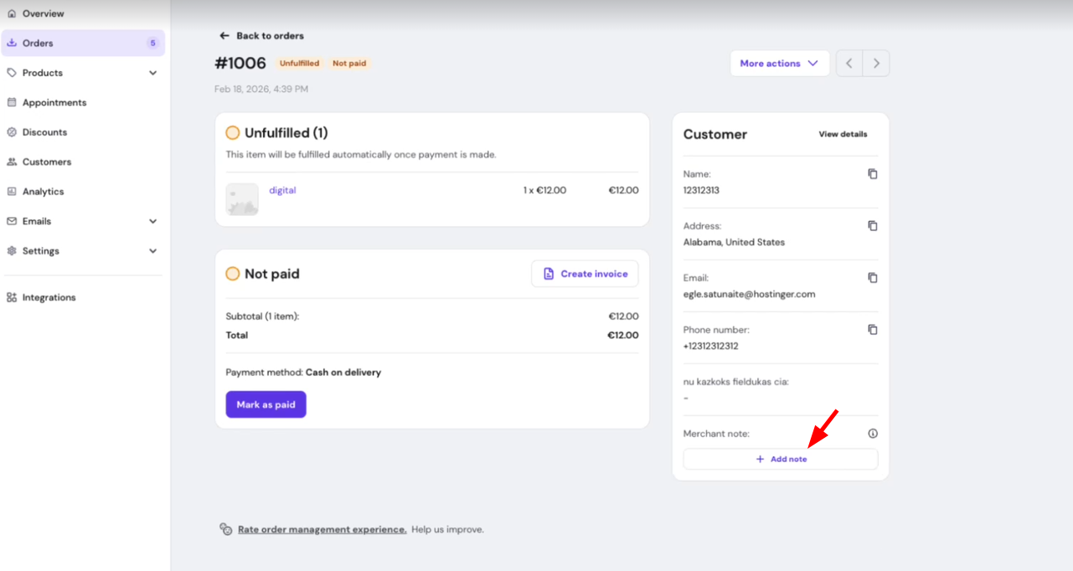Copy the customer phone number

[x=872, y=330]
